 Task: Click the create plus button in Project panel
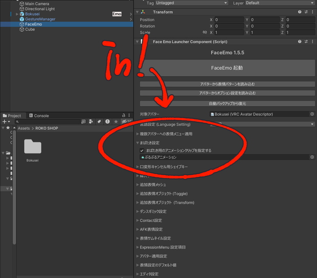[6, 122]
